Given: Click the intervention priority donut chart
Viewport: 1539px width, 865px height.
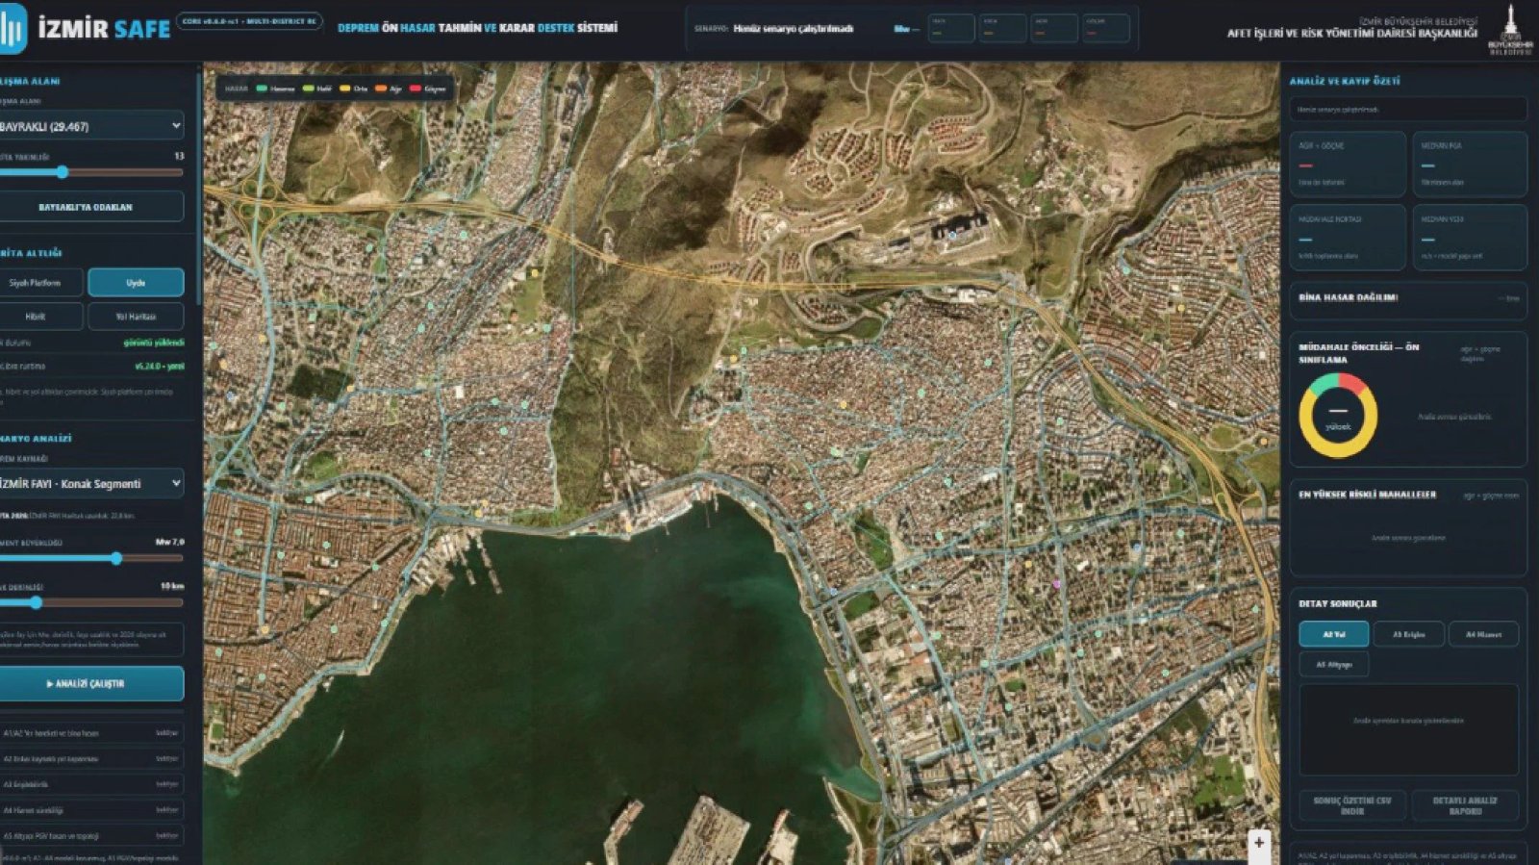Looking at the screenshot, I should 1338,416.
